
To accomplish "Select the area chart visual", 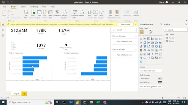I will point(145,43).
